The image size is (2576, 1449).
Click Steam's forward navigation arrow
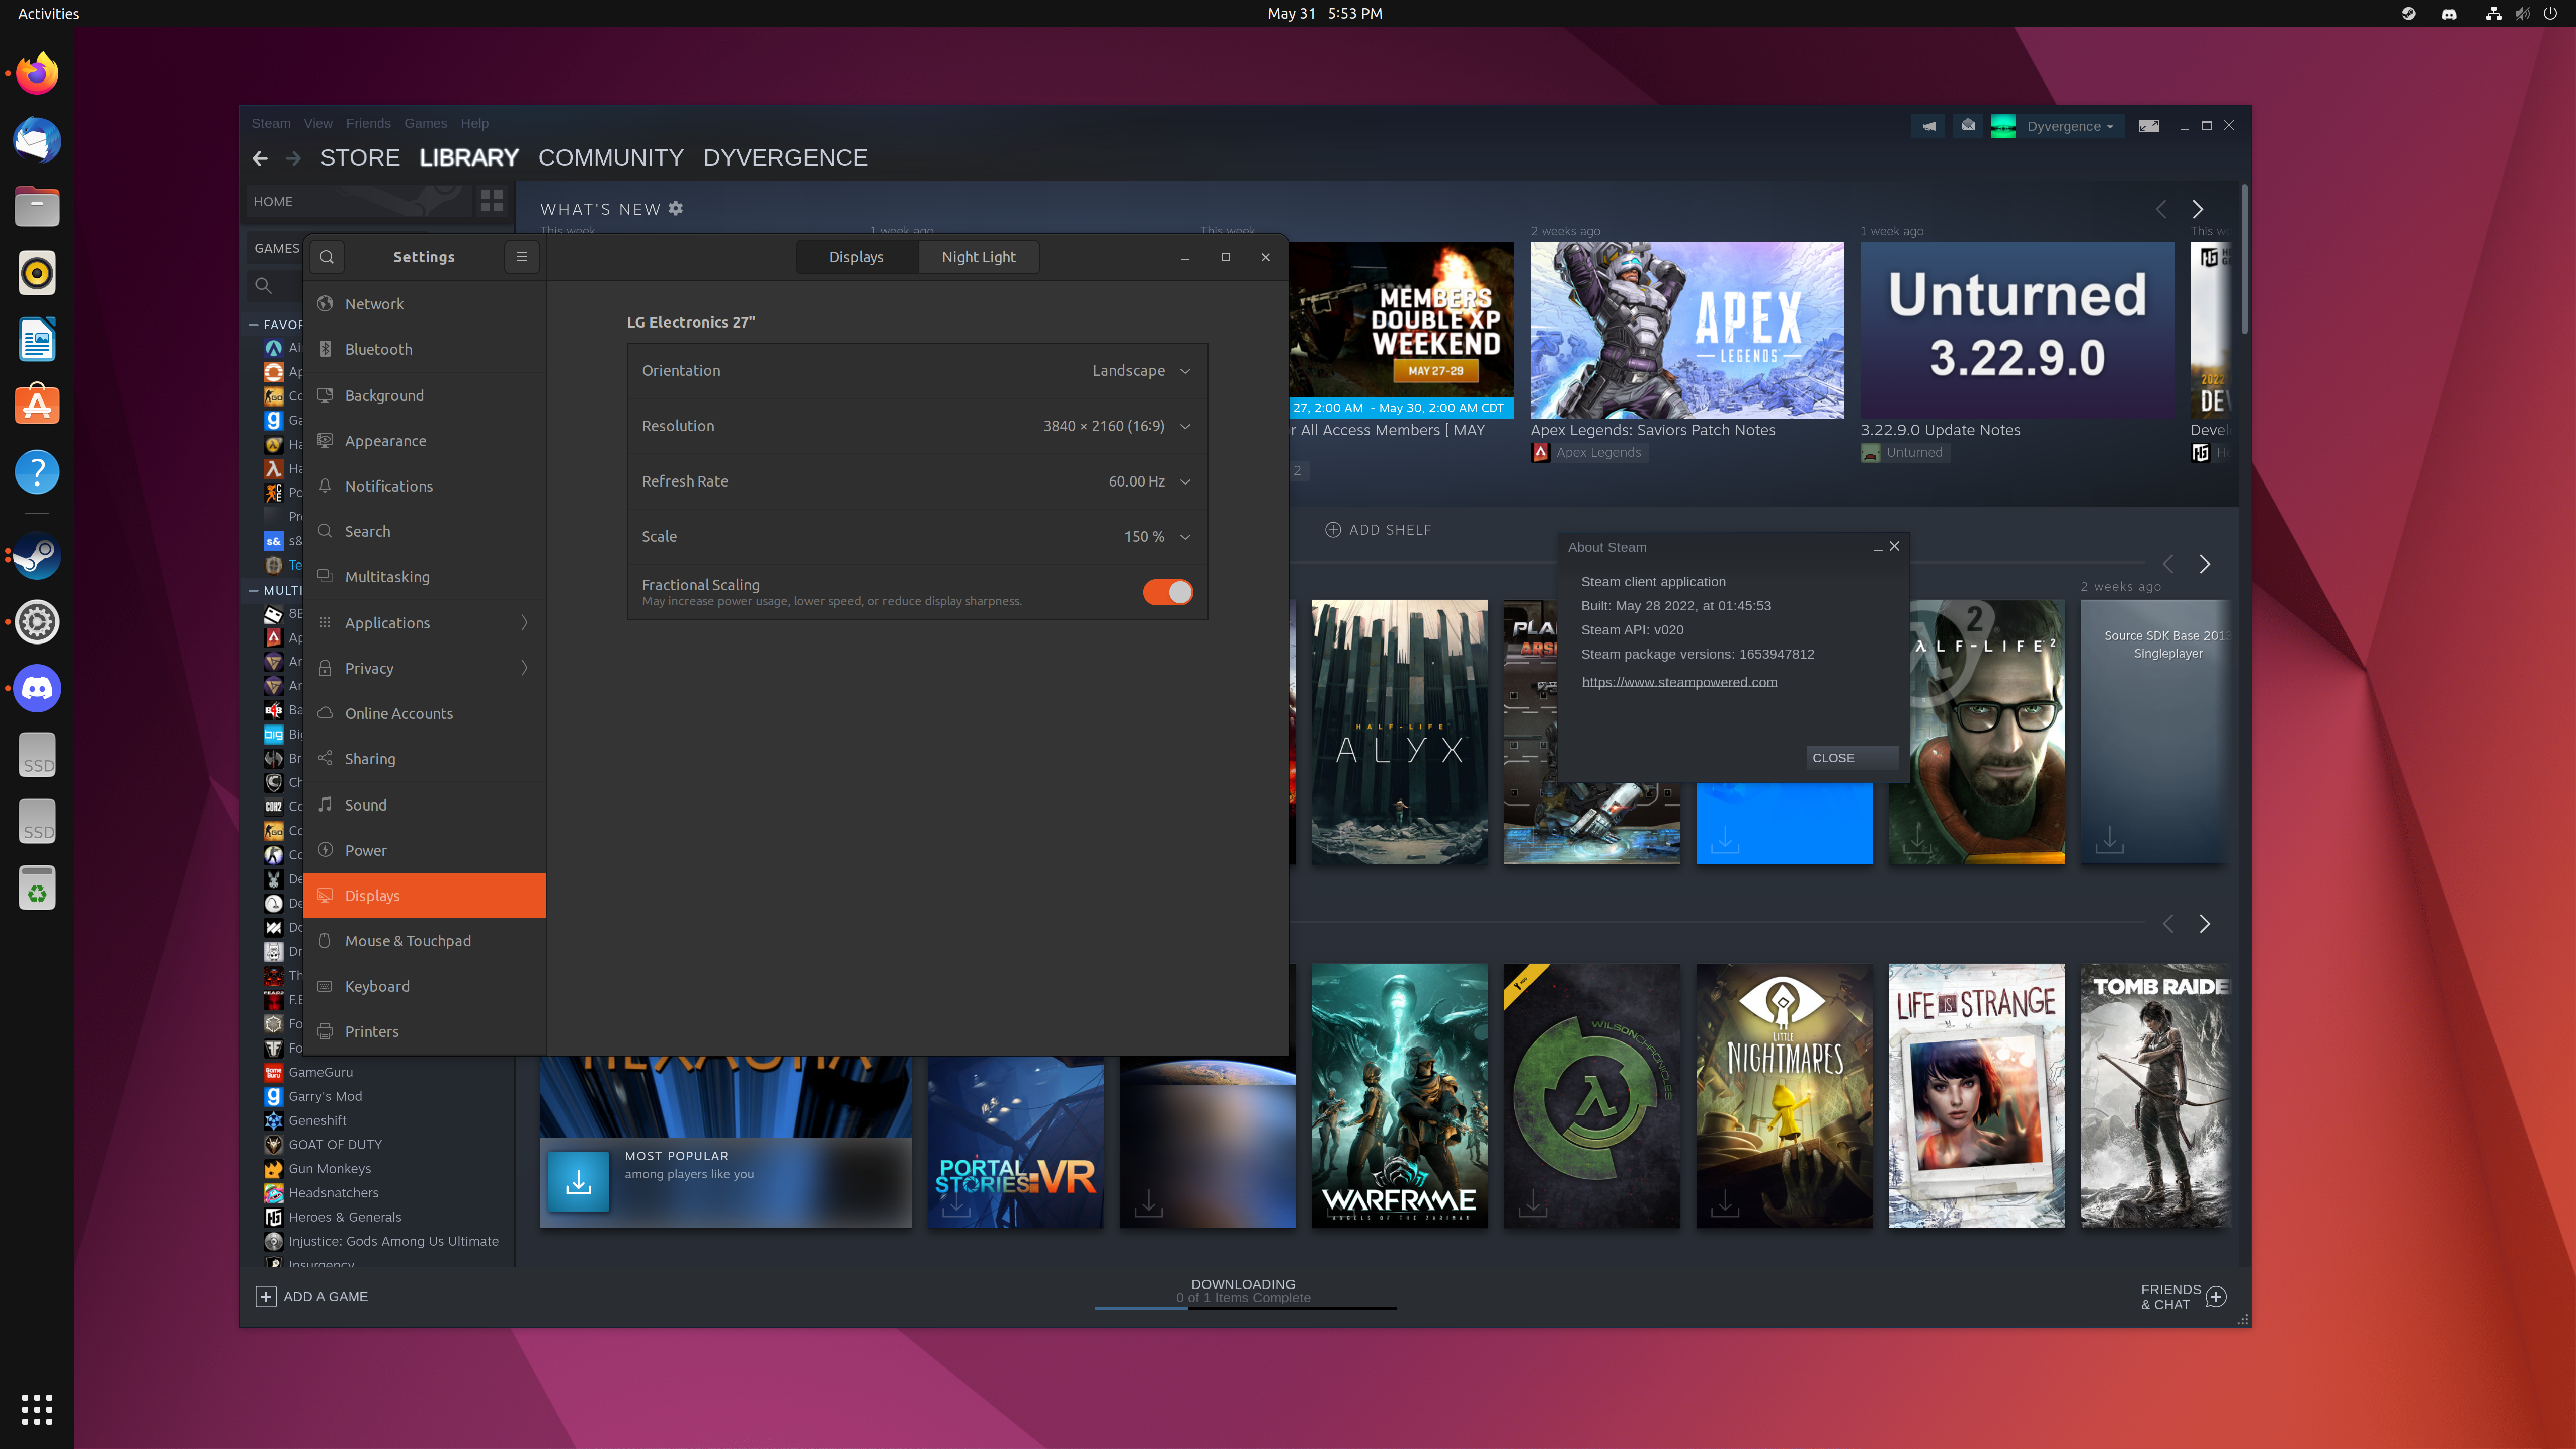293,158
